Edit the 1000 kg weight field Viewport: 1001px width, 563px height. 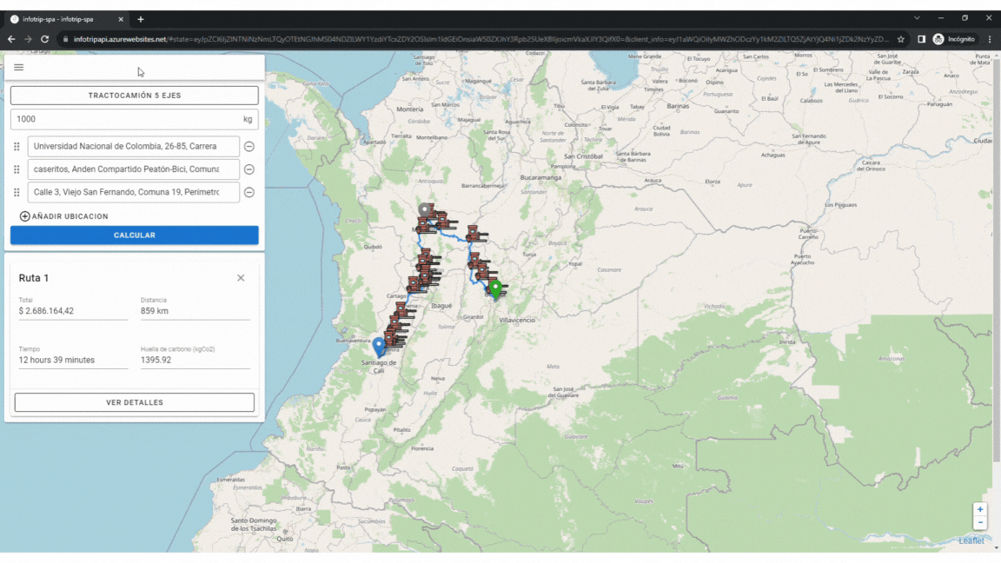pos(126,119)
